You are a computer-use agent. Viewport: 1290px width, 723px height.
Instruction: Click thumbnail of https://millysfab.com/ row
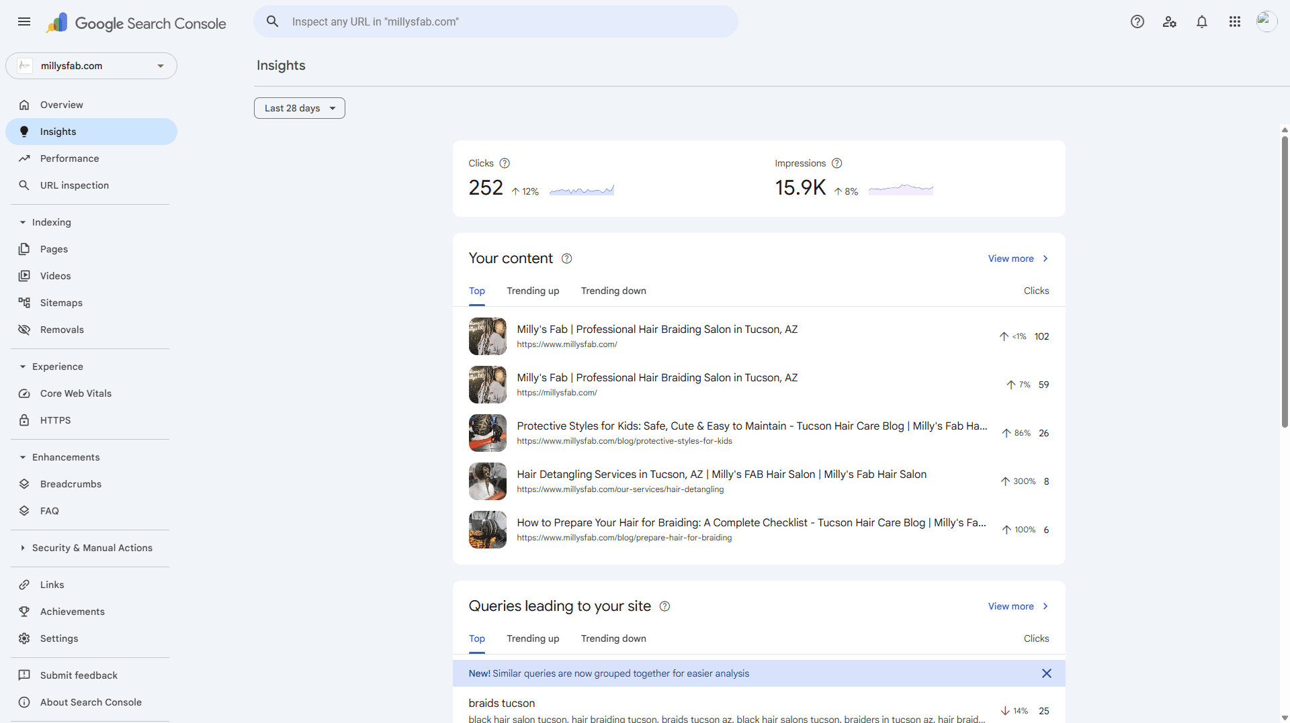[x=488, y=385]
